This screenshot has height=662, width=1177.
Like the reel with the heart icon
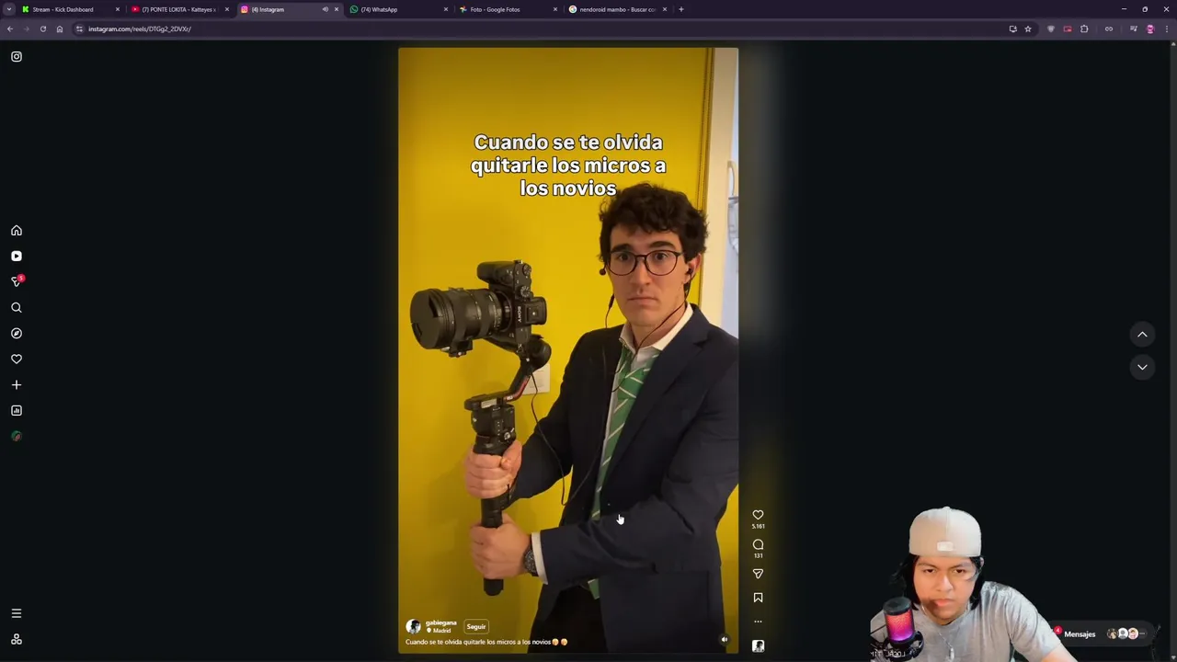[758, 515]
